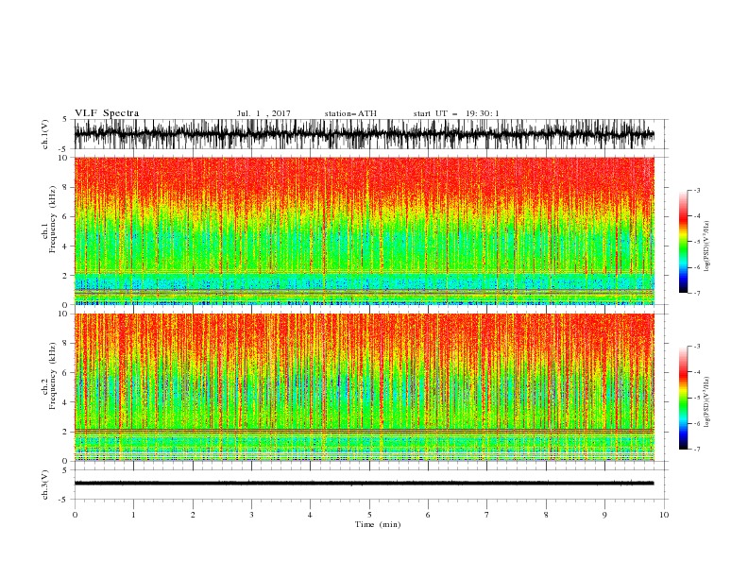Click the time axis tick label "10"
Screen dimensions: 748x578
(664, 515)
